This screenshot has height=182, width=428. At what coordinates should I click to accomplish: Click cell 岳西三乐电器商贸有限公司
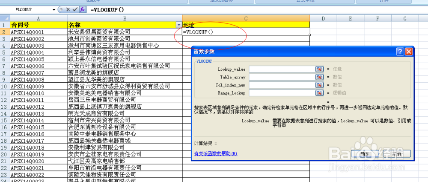125,100
